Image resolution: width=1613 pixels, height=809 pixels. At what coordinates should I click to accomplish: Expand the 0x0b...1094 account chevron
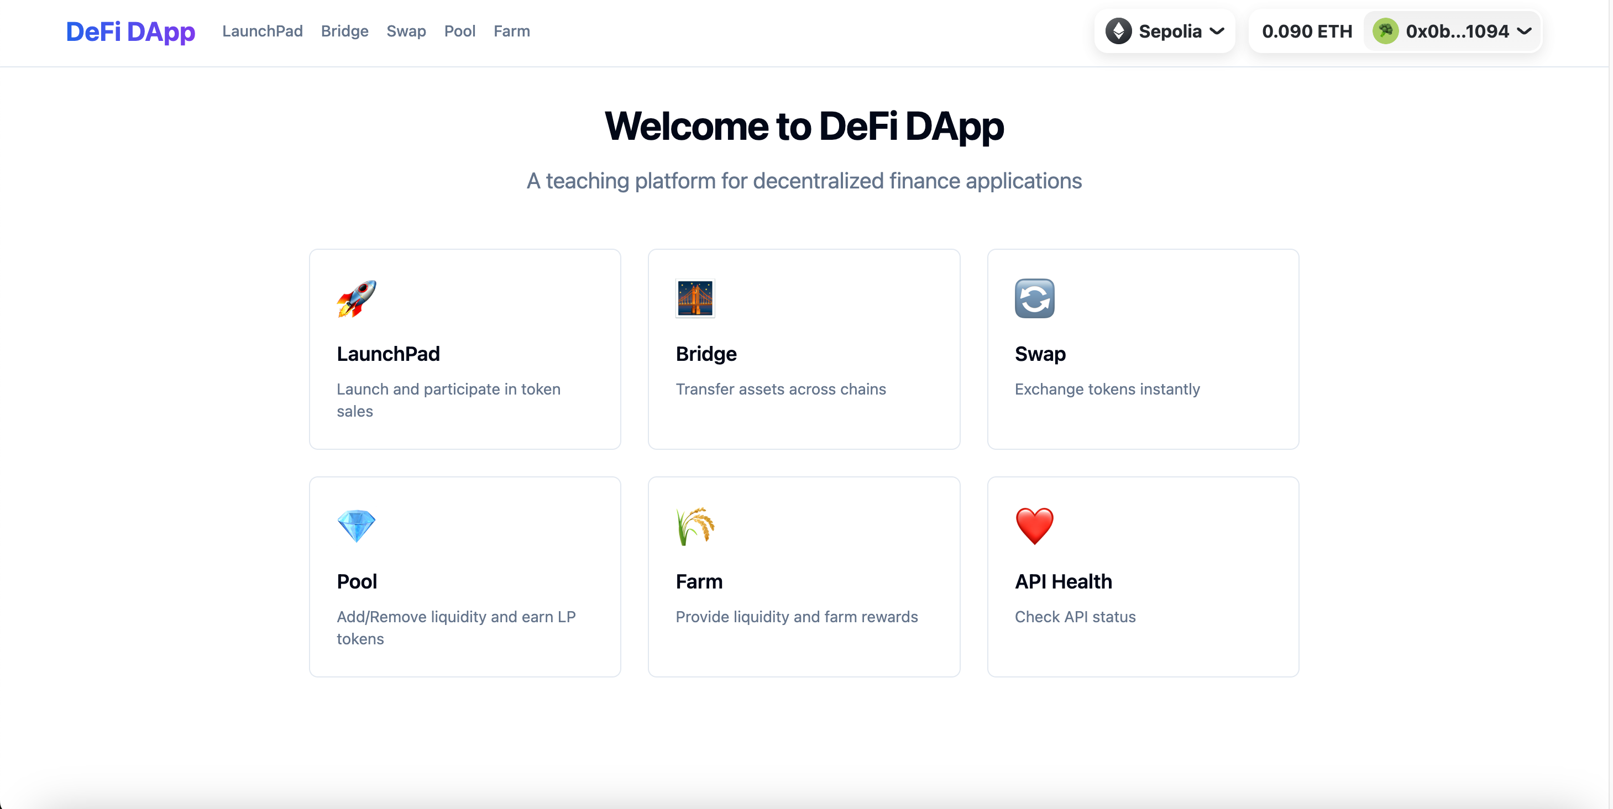1525,31
